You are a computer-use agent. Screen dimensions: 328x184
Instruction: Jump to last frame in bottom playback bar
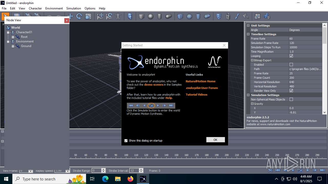pos(322,170)
